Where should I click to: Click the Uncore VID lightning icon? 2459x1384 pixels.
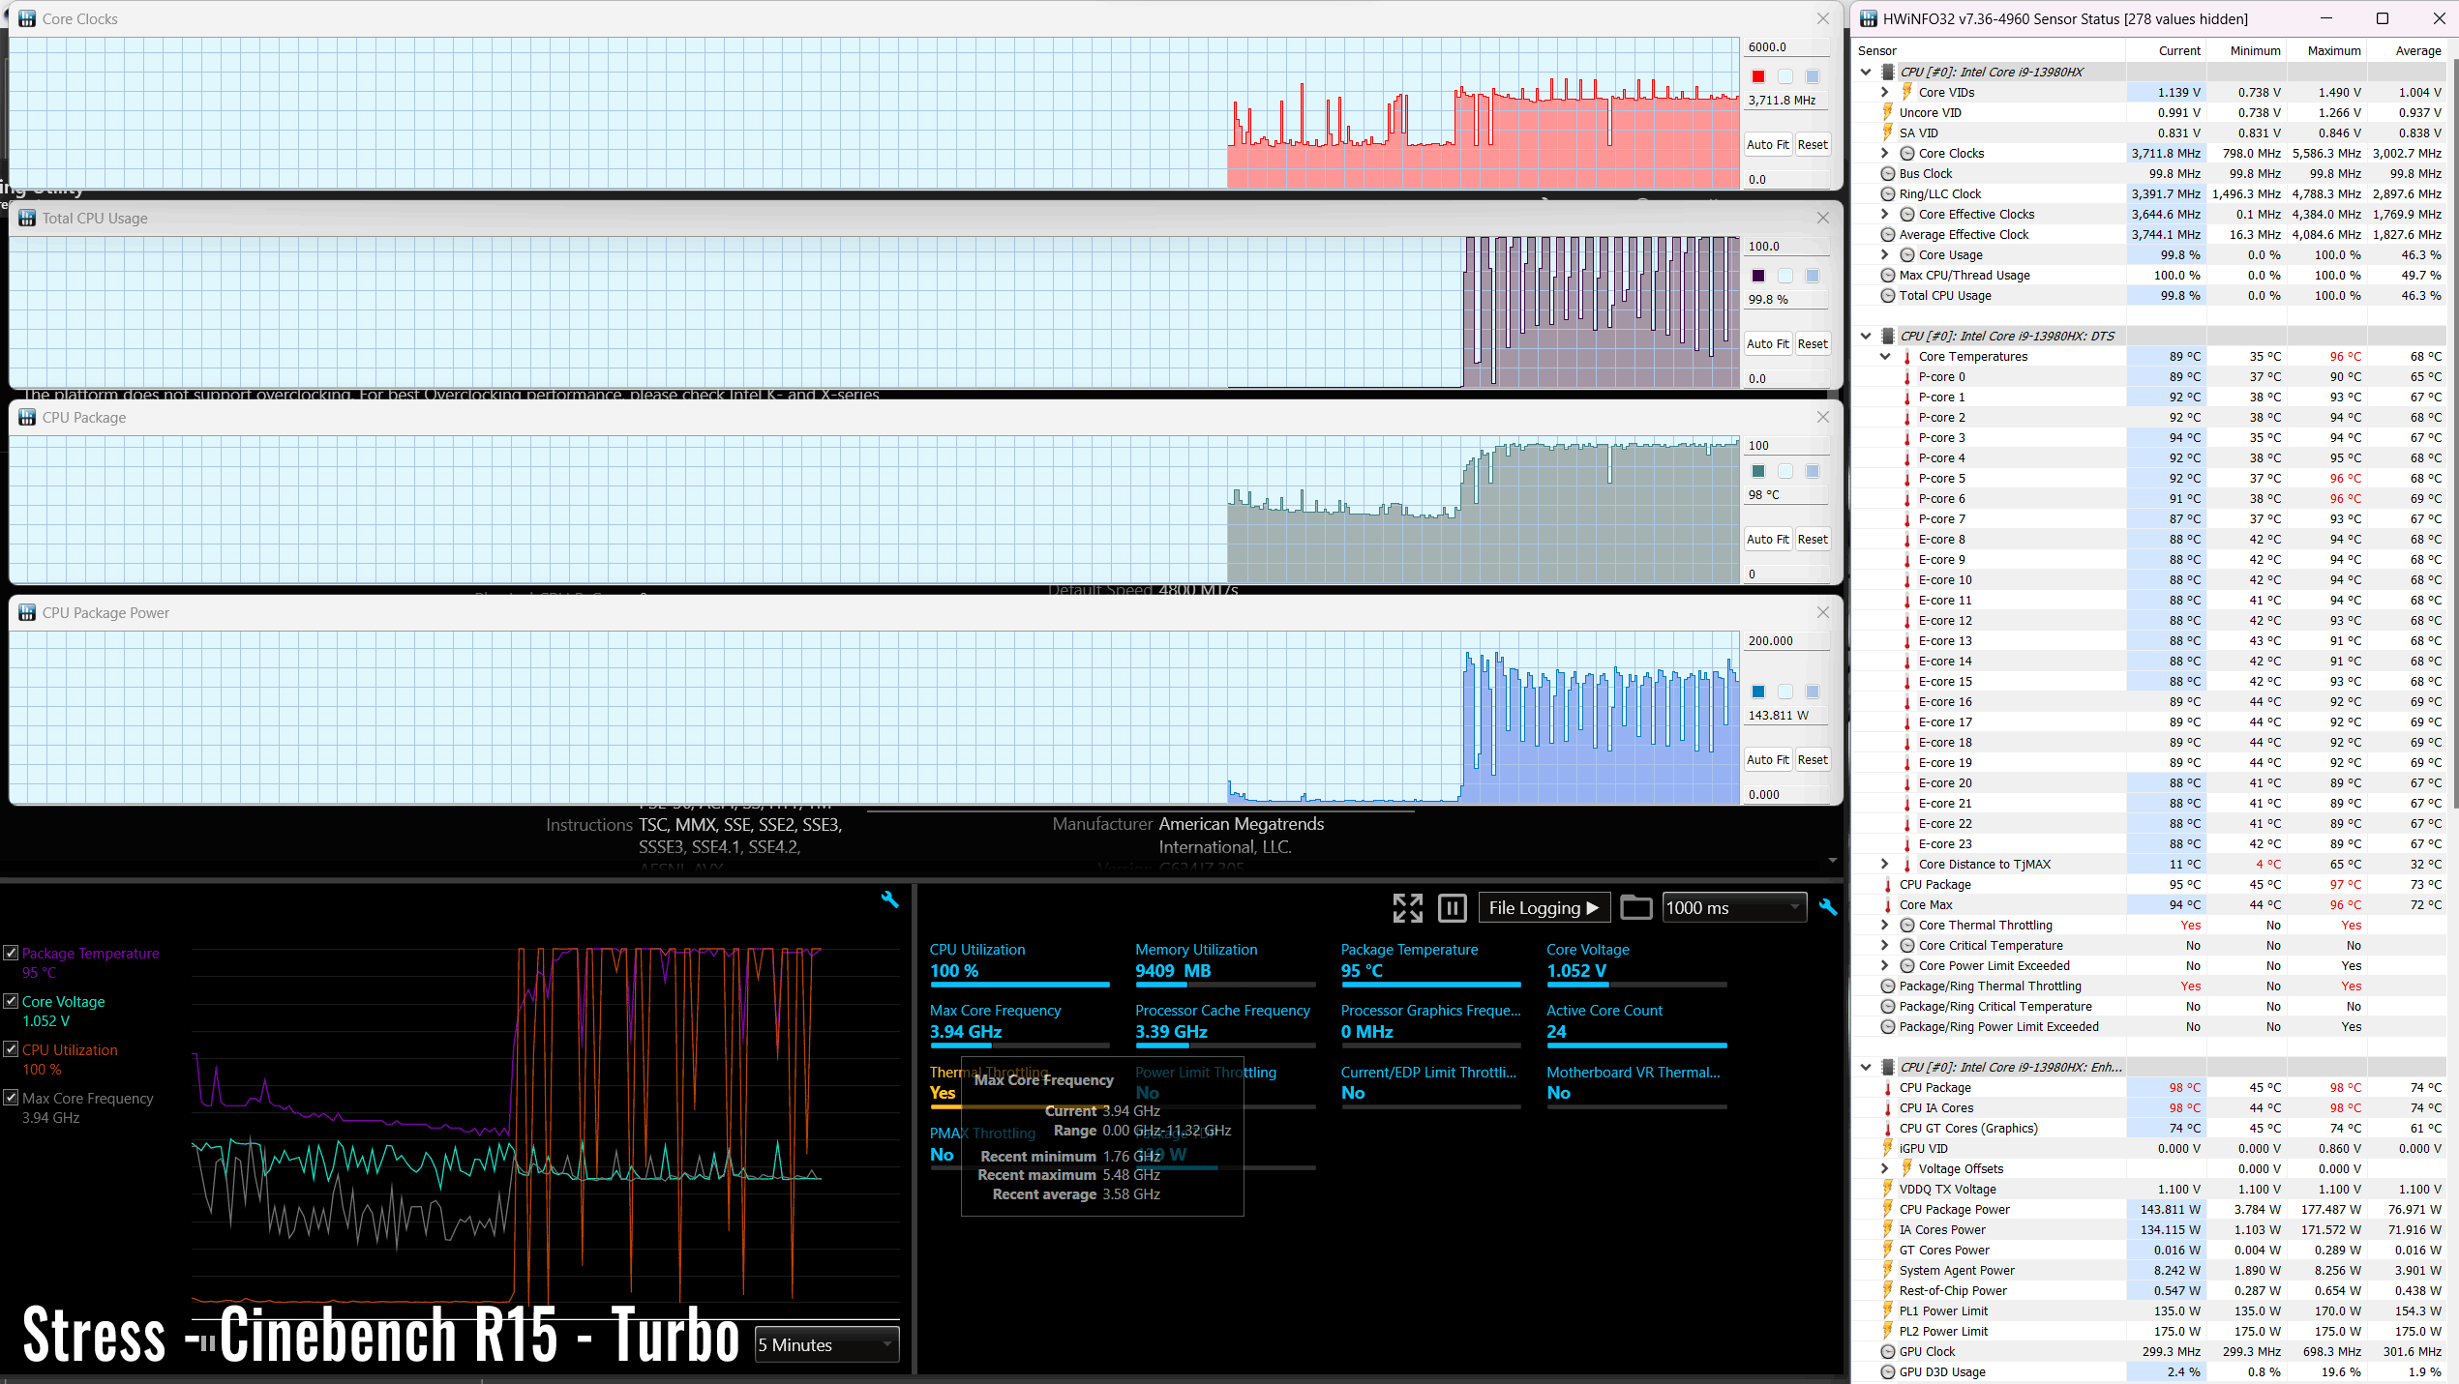[x=1887, y=111]
